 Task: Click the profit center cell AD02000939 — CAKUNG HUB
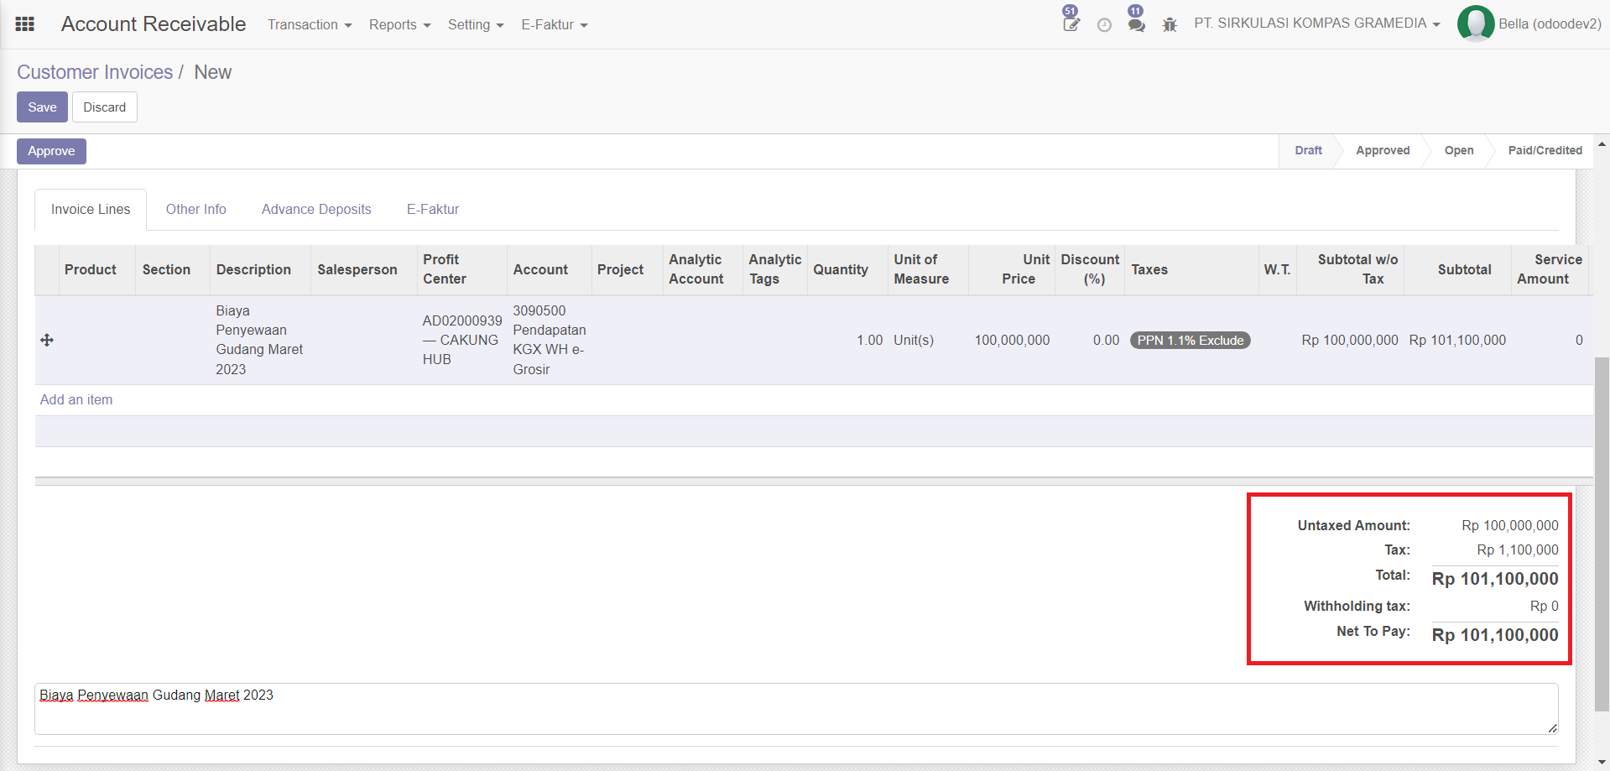(461, 340)
